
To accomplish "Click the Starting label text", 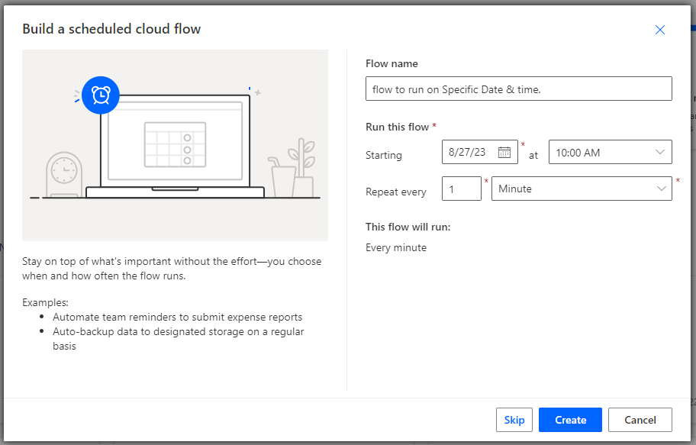I will click(384, 155).
